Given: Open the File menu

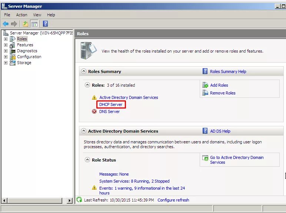Looking at the screenshot, I should coord(7,15).
